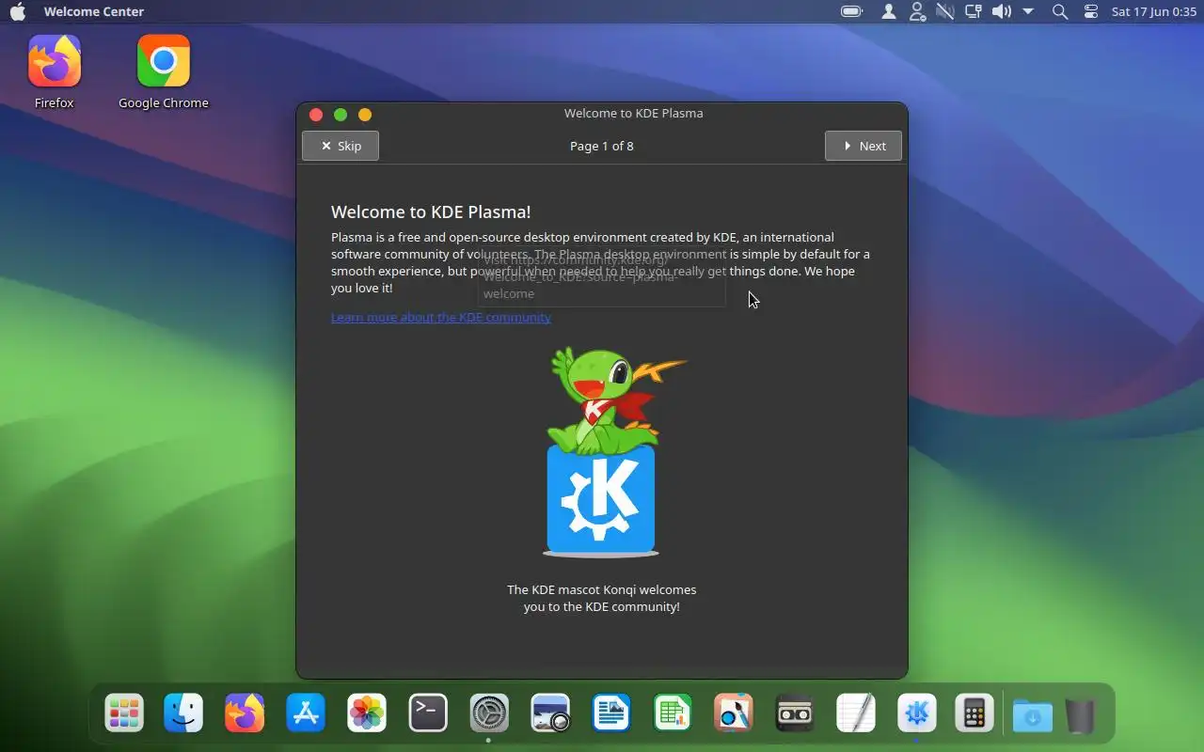Expand hidden system tray icons arrow
The width and height of the screenshot is (1204, 752).
point(1028,11)
